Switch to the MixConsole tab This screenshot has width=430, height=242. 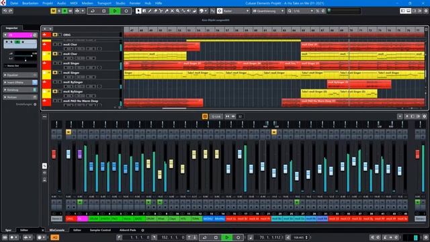pyautogui.click(x=56, y=230)
